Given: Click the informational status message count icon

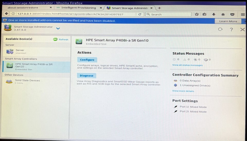Looking at the screenshot, I should [x=195, y=59].
